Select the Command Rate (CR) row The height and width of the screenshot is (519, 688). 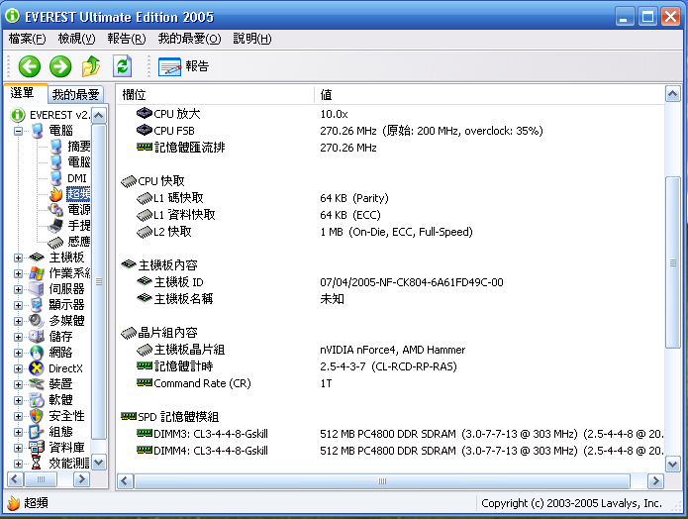pos(390,383)
